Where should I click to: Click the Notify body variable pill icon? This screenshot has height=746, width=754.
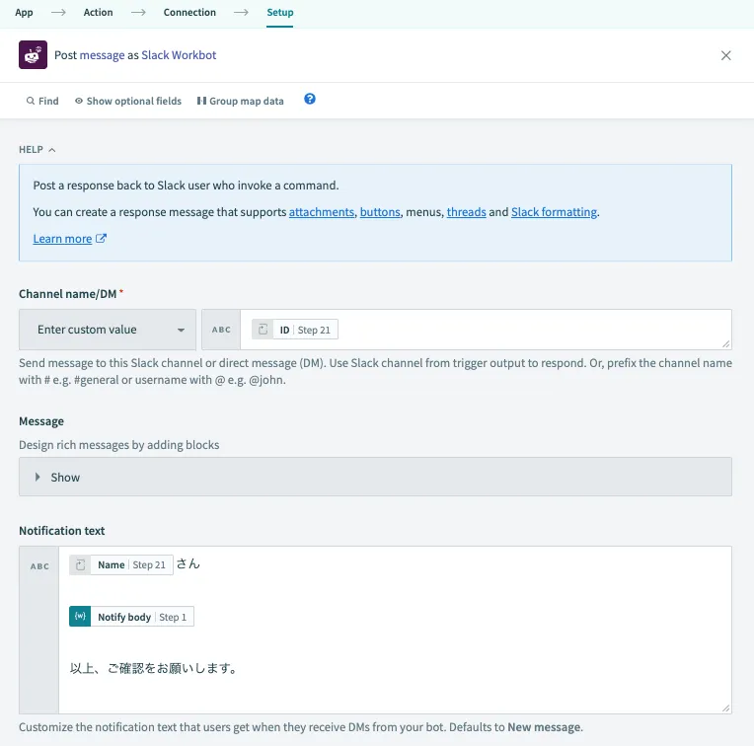pos(81,617)
